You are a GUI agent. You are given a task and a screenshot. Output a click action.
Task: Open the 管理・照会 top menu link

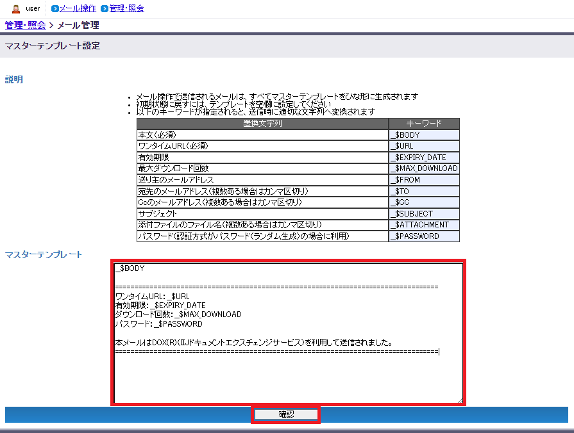pos(126,9)
